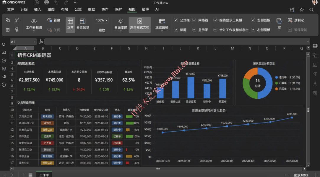Open image settings icon in right sidebar
The height and width of the screenshot is (177, 320).
click(x=315, y=65)
